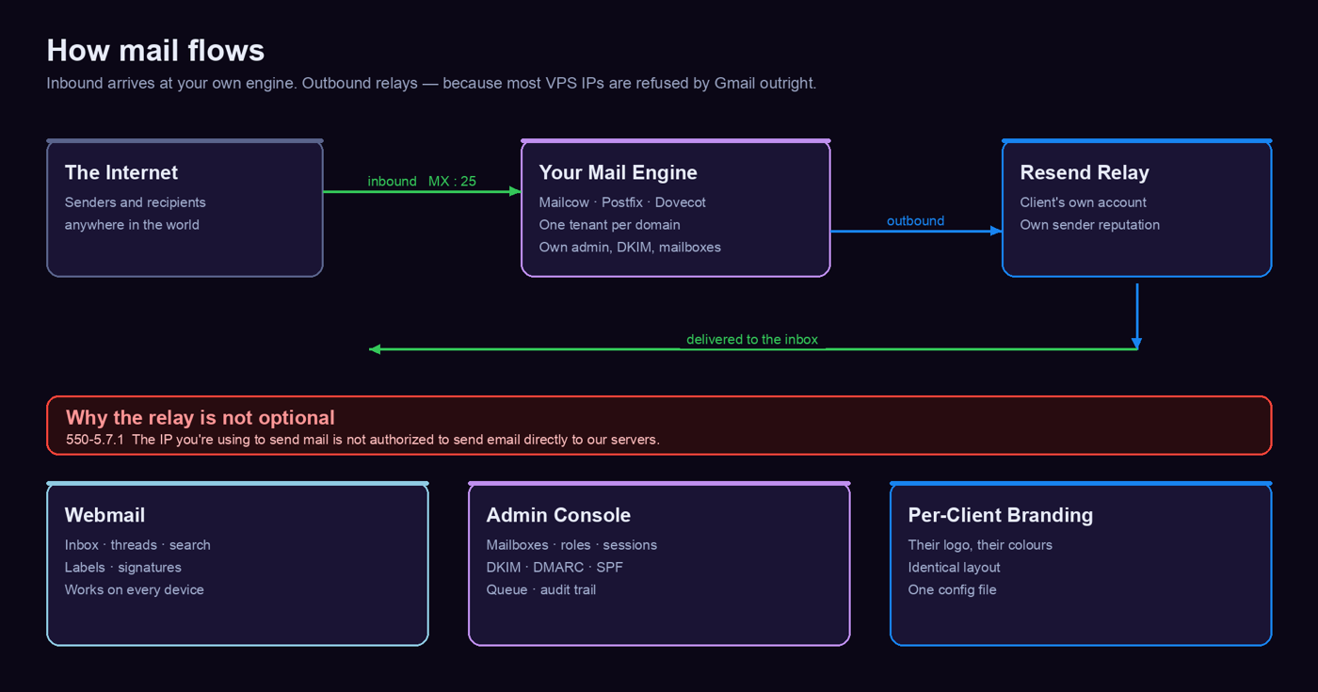Click 'Own admin, DKIM, mailboxes' line

pyautogui.click(x=630, y=248)
